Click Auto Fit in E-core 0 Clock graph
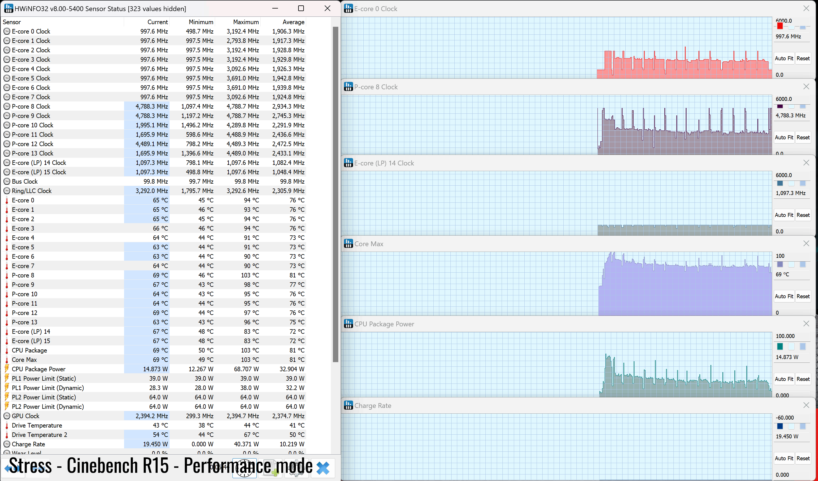This screenshot has height=481, width=818. pyautogui.click(x=784, y=58)
